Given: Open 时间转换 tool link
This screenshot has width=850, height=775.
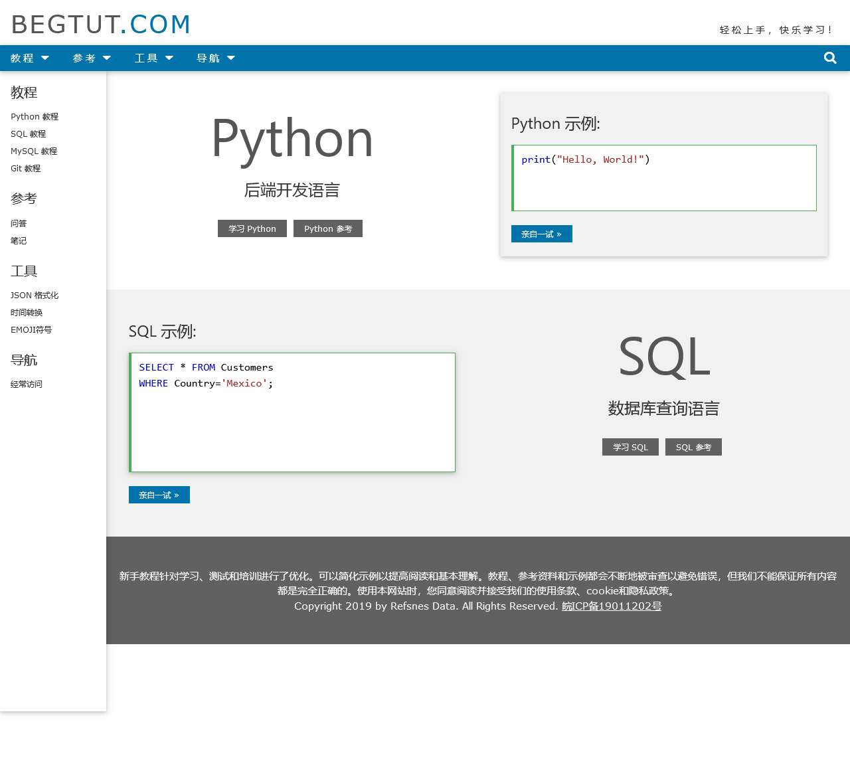Looking at the screenshot, I should (x=27, y=313).
